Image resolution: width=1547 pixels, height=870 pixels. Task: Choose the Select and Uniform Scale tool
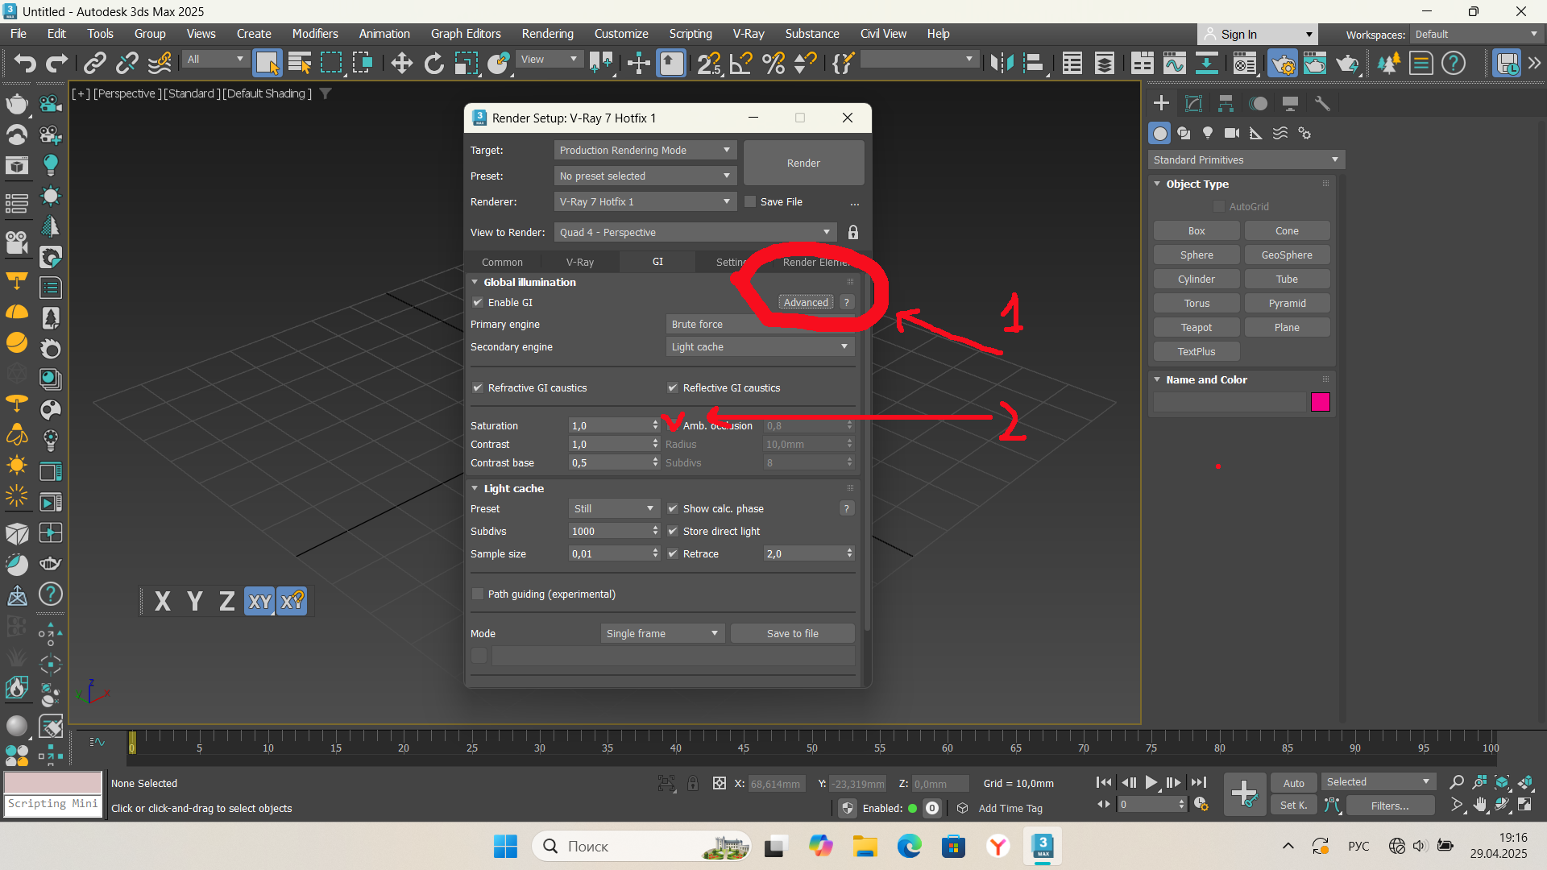pyautogui.click(x=466, y=63)
